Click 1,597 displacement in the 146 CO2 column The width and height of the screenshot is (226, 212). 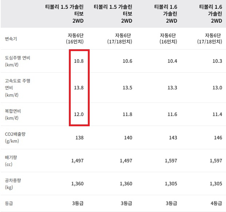(216, 161)
